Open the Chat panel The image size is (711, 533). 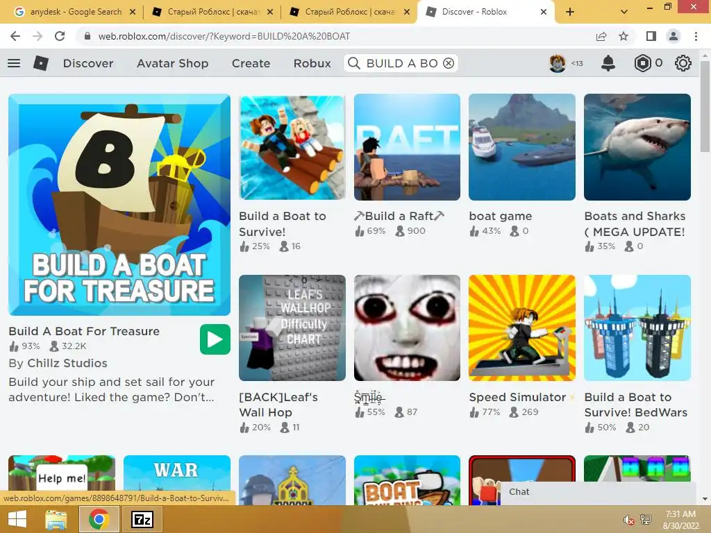click(598, 492)
